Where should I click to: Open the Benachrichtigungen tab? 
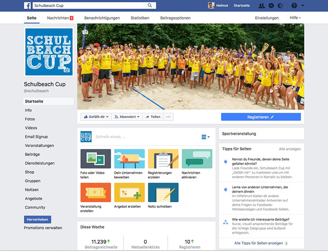tap(102, 18)
